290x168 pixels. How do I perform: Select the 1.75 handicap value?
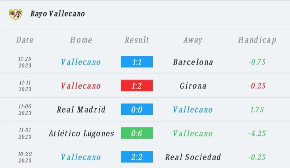(257, 109)
